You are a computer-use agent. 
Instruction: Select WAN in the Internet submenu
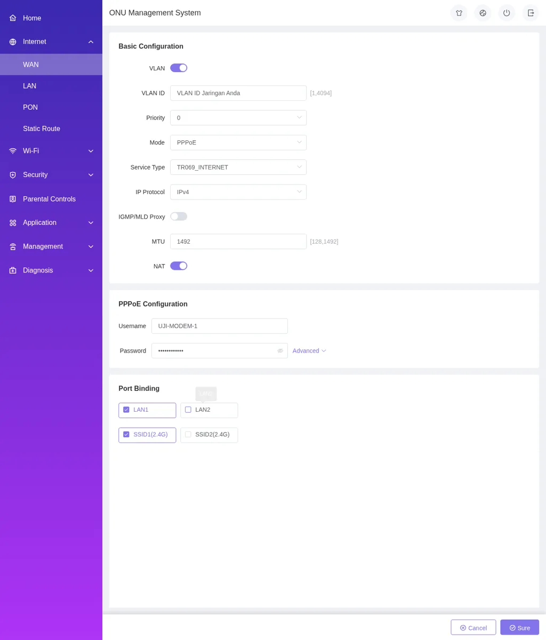pos(51,65)
